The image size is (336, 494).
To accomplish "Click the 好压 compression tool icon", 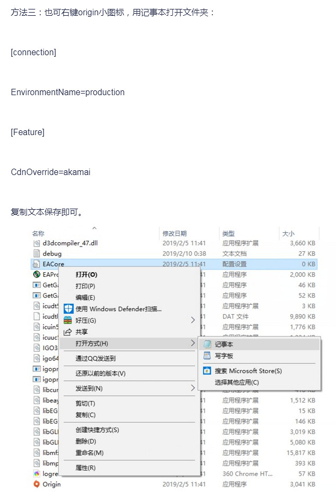I will tap(68, 321).
